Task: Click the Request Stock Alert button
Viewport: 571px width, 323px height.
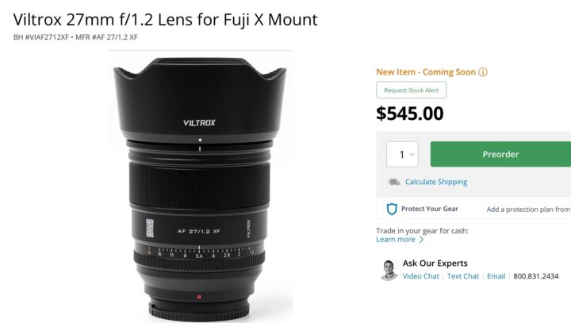Action: 411,90
